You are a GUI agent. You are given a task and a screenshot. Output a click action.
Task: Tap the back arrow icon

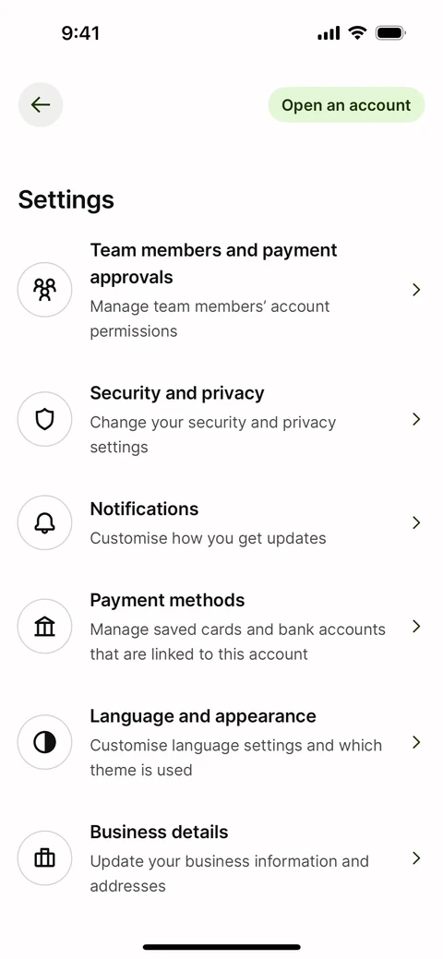click(41, 104)
